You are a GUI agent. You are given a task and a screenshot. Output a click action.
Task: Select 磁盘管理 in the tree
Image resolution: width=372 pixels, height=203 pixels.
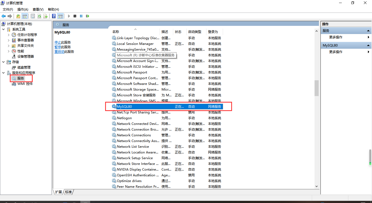(x=24, y=67)
